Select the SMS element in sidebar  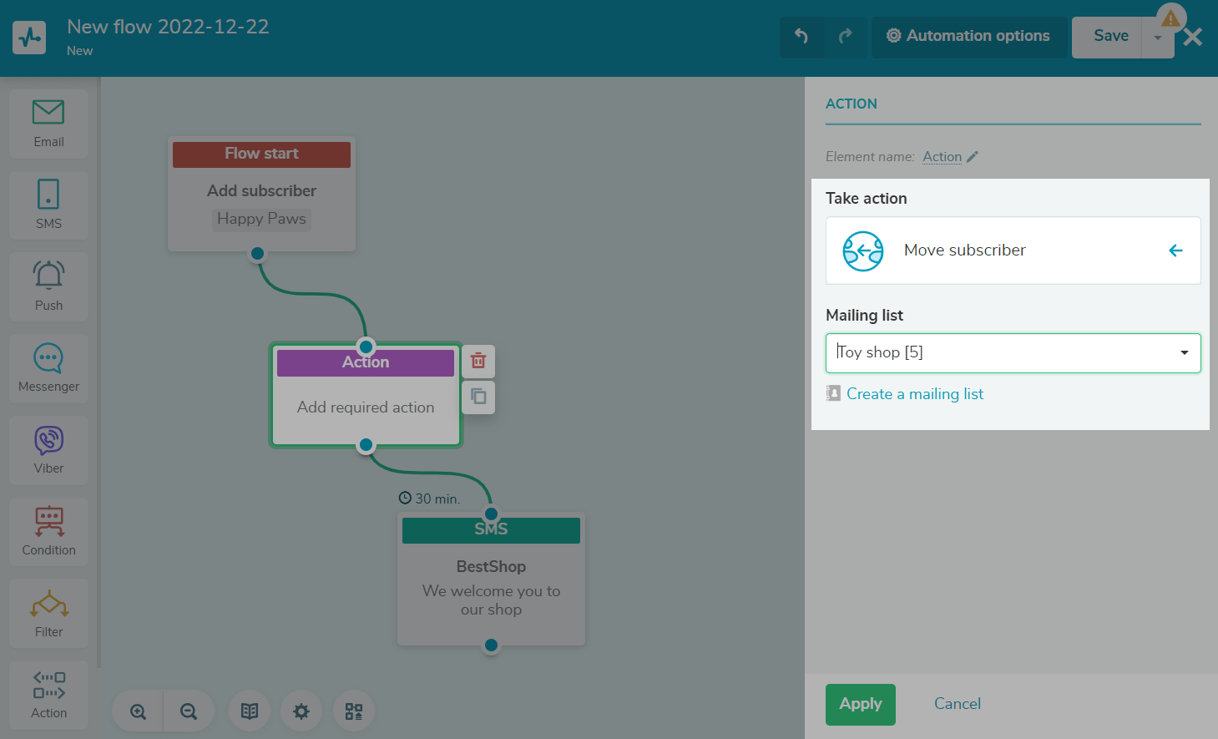point(48,205)
